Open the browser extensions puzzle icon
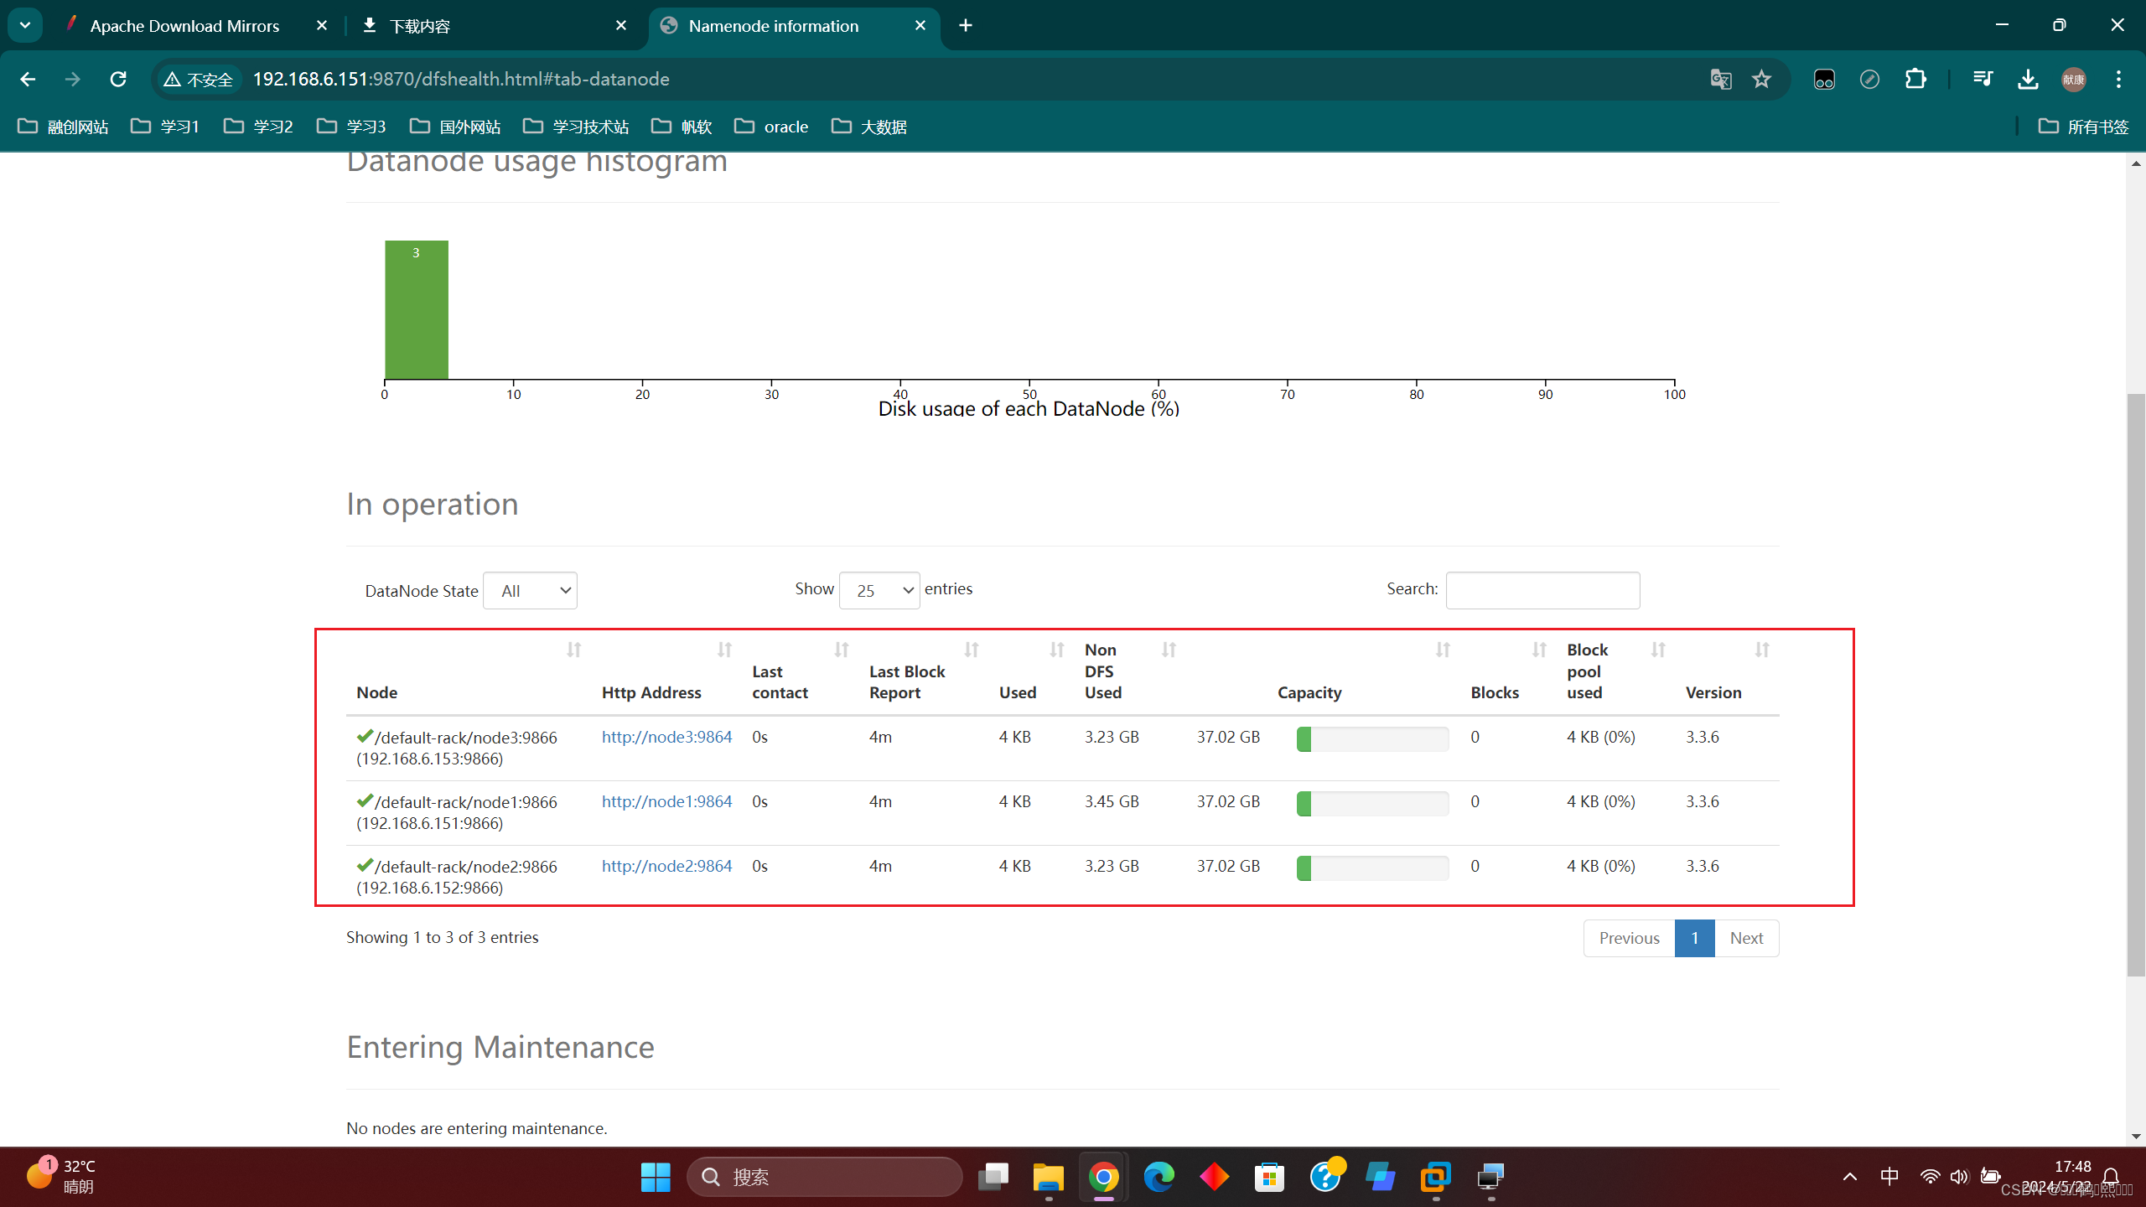 [x=1915, y=79]
